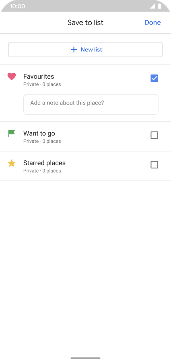Screen dimensions: 171x361
Task: Tap Private · 0 places under Favourites
Action: [42, 84]
